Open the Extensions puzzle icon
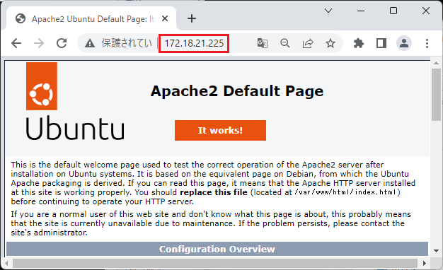443x270 pixels. [359, 43]
